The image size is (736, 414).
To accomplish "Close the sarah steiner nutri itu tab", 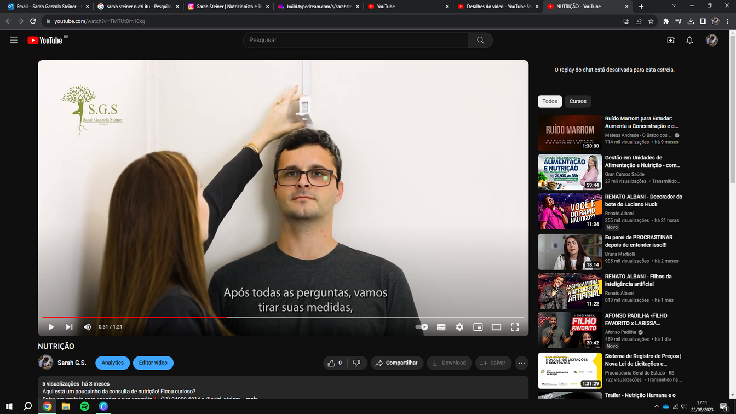I will 177,7.
